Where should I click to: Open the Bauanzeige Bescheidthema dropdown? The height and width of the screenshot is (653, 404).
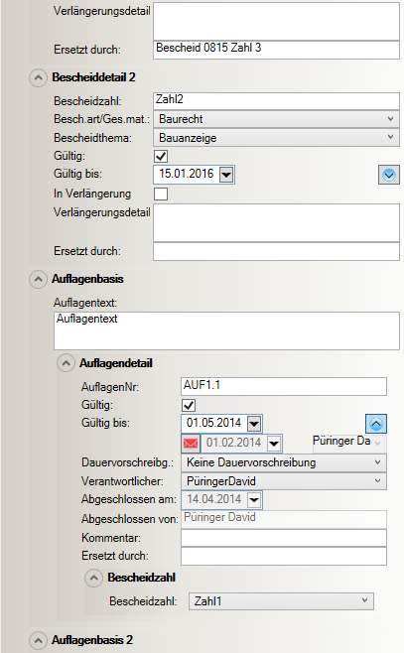click(x=276, y=138)
